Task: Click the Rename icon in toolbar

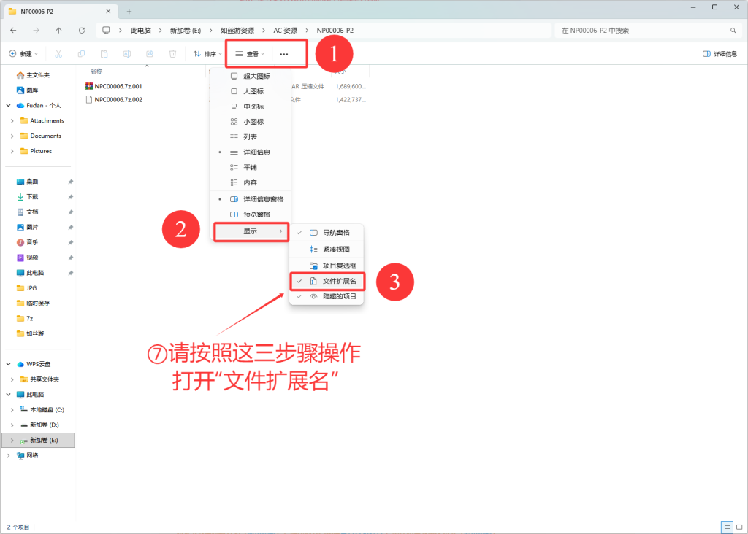Action: [127, 54]
